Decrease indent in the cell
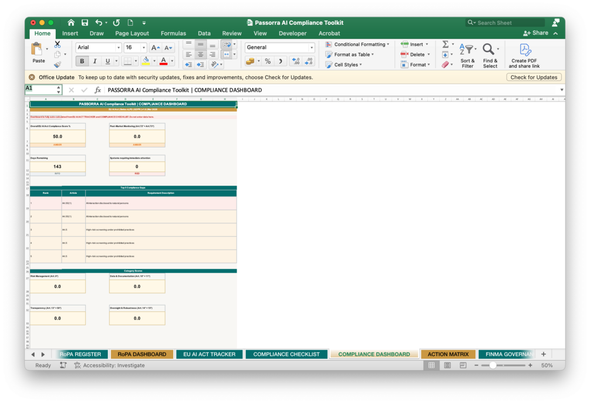This screenshot has width=590, height=403. click(188, 65)
